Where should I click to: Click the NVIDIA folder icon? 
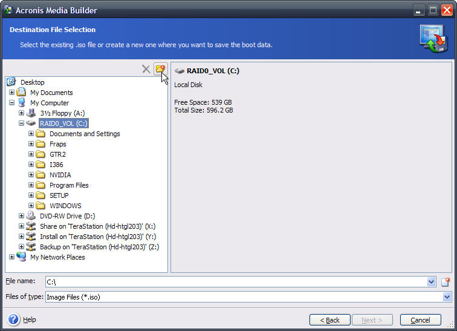click(41, 175)
